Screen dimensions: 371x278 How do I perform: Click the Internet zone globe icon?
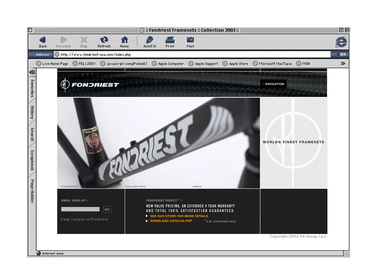(x=39, y=253)
